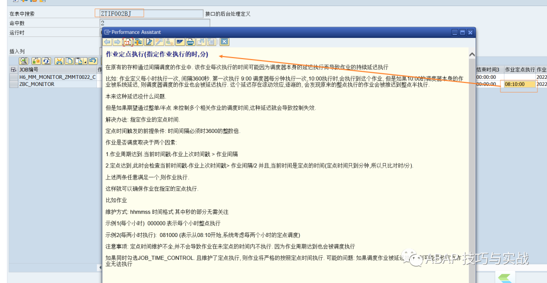This screenshot has width=547, height=283.
Task: Undo using the table undo icon
Action: 93,61
